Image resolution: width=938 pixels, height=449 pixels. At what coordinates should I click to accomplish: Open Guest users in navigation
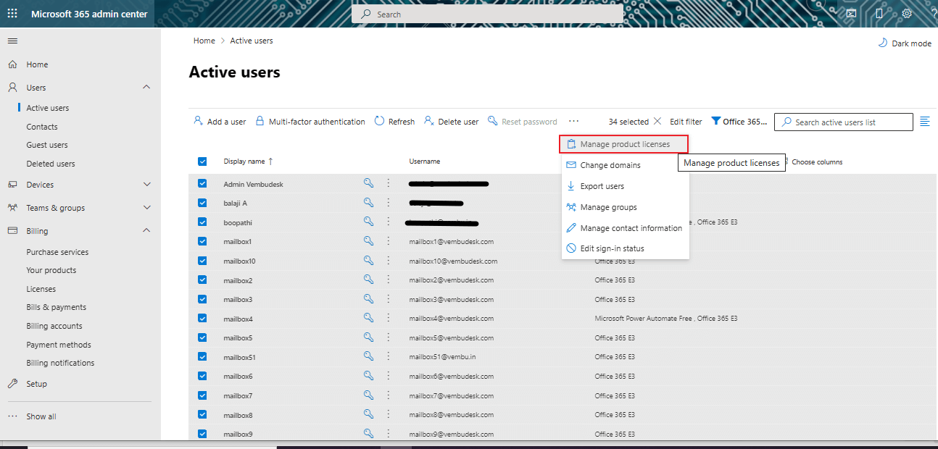pos(47,145)
